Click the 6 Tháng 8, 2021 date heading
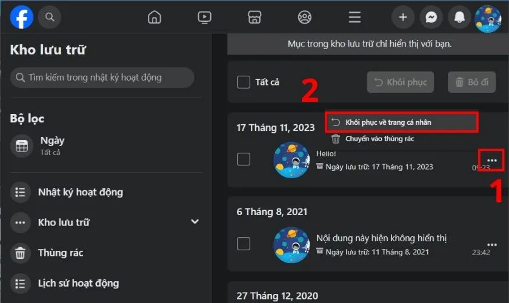509x303 pixels. (271, 211)
